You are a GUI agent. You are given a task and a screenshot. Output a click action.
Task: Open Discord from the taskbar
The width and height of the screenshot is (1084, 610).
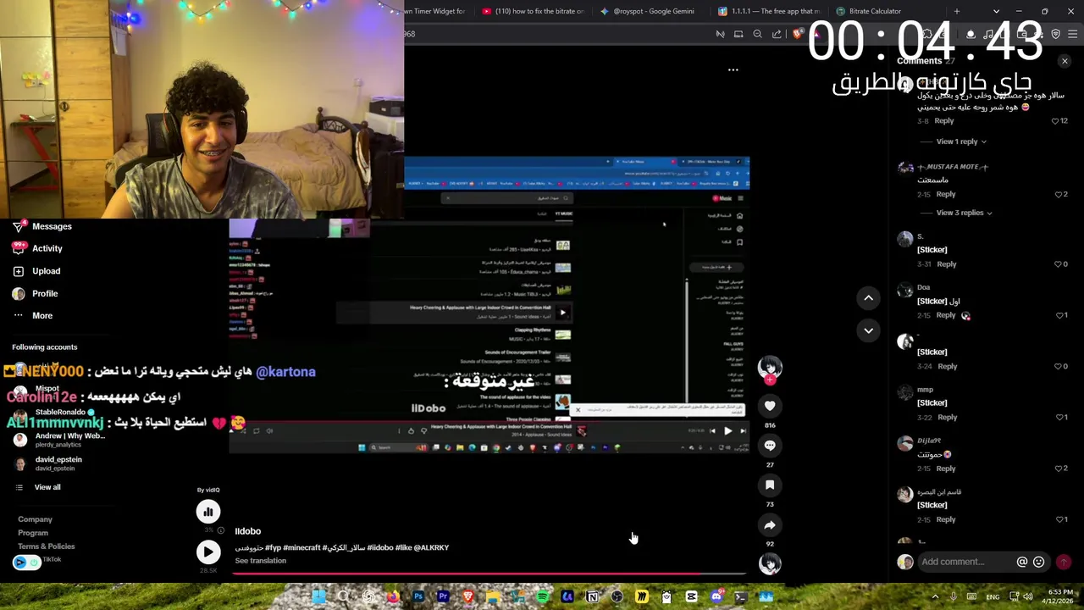716,596
